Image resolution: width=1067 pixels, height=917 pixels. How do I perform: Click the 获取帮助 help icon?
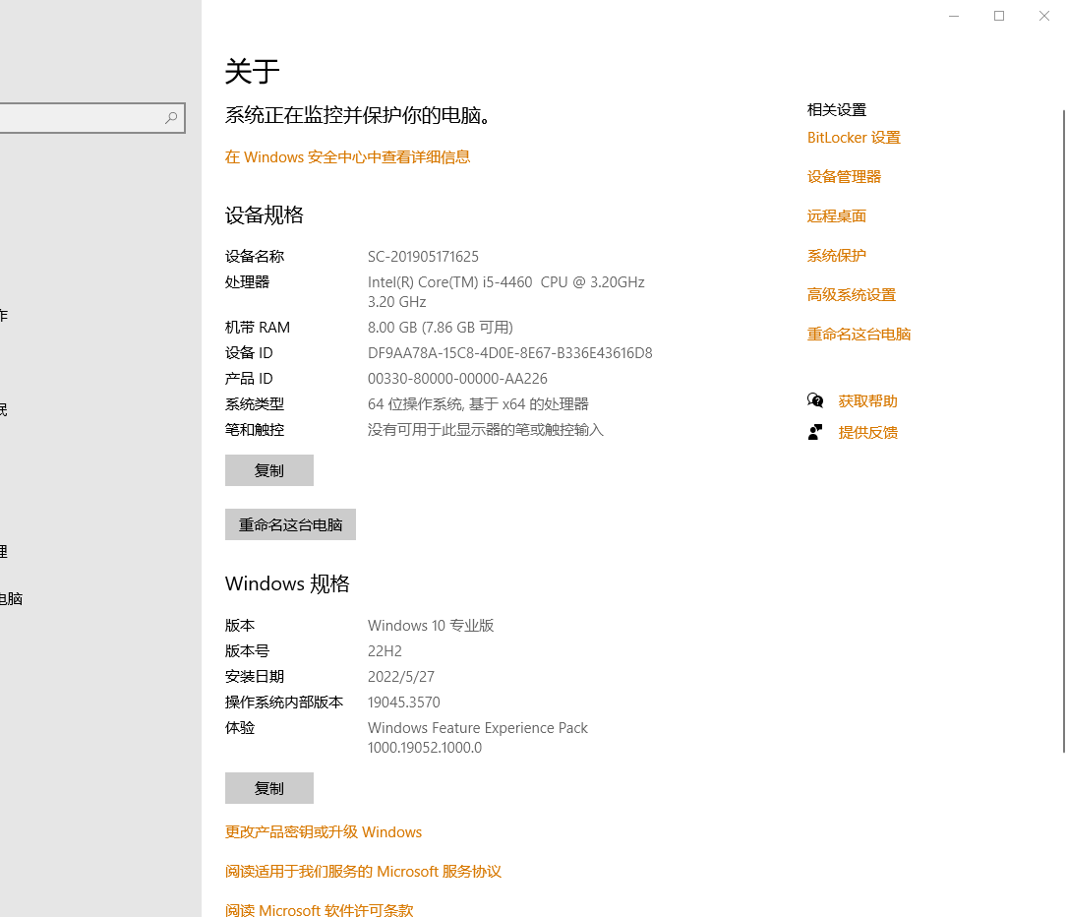pos(815,400)
